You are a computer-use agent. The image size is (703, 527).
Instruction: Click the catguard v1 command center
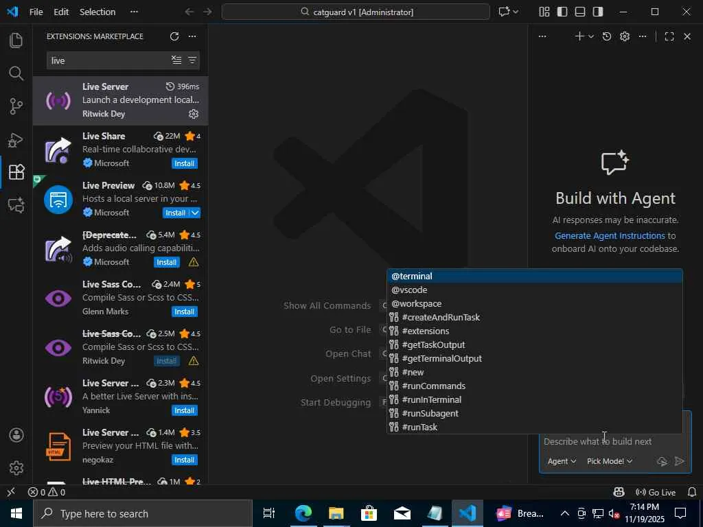[x=356, y=12]
